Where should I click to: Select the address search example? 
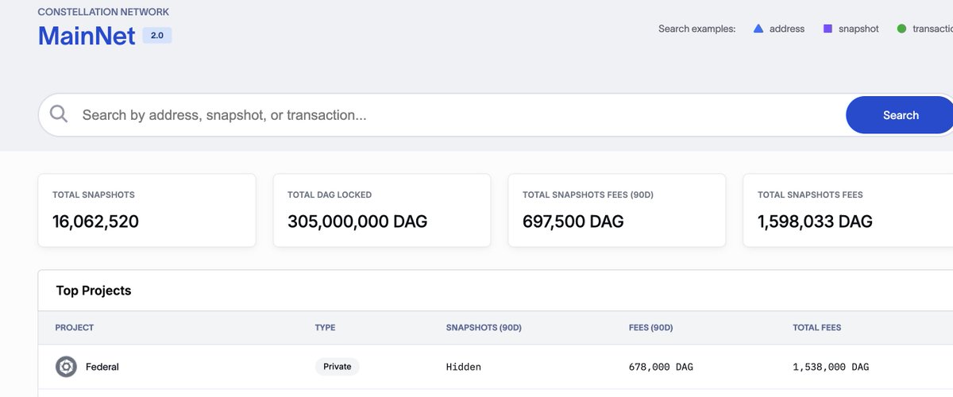pos(778,29)
